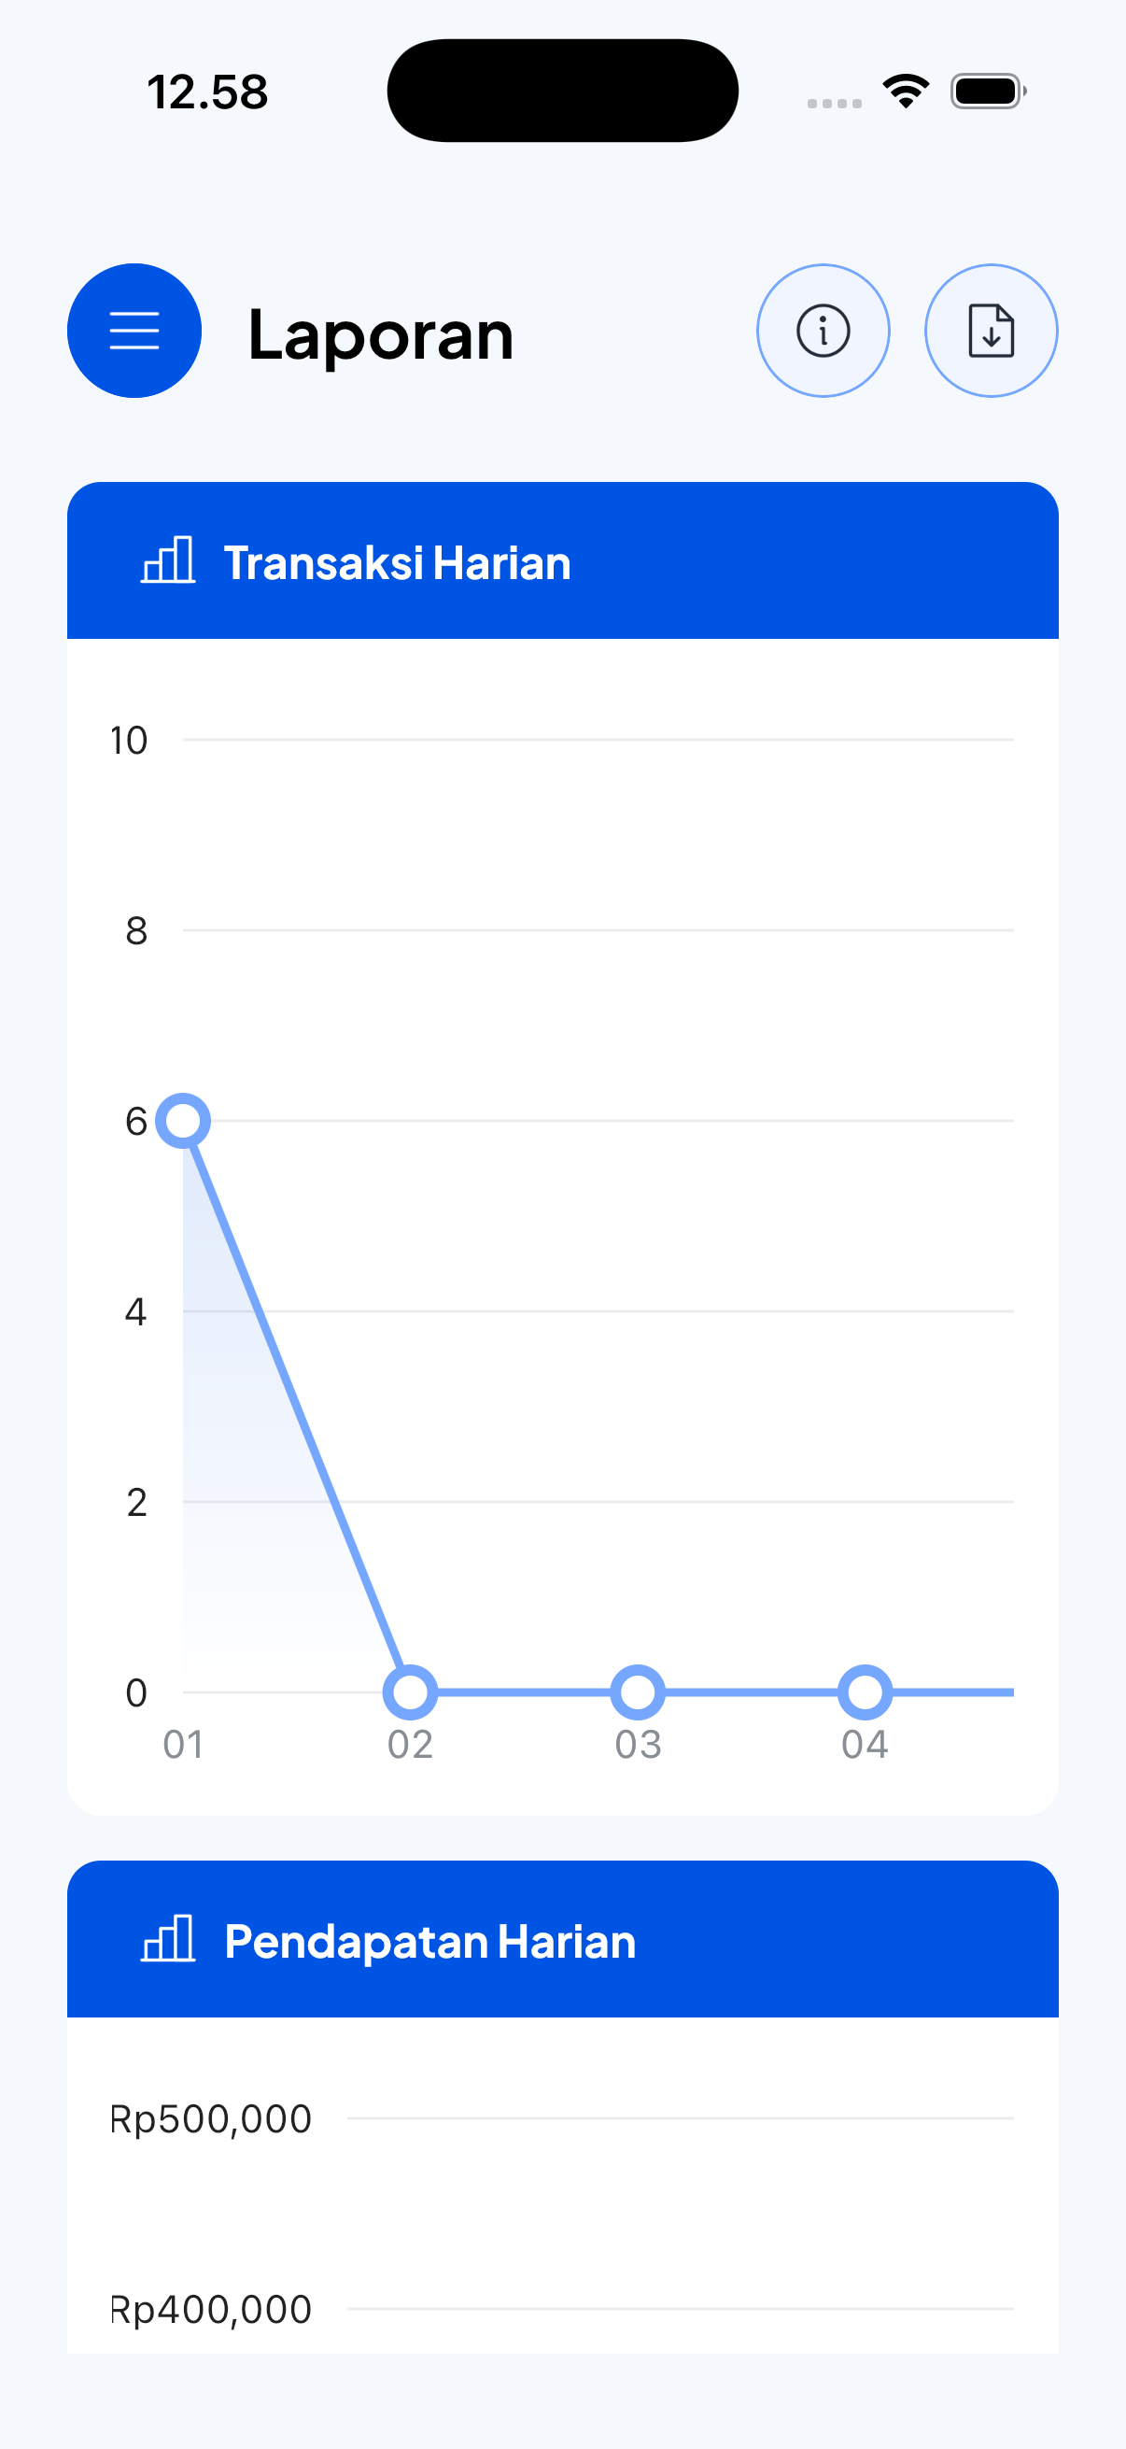Tap the battery indicator icon
This screenshot has width=1126, height=2449.
[984, 91]
